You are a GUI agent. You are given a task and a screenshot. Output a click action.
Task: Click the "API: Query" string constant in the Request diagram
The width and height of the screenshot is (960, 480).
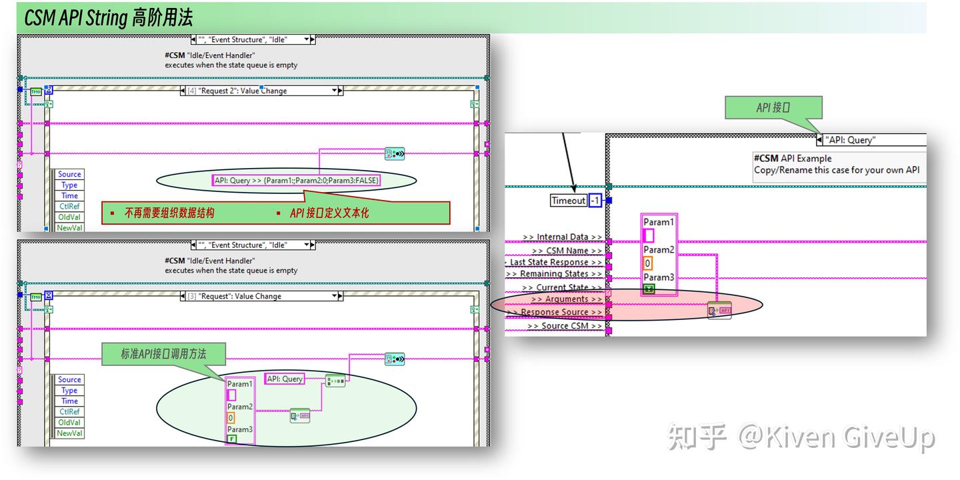click(285, 379)
